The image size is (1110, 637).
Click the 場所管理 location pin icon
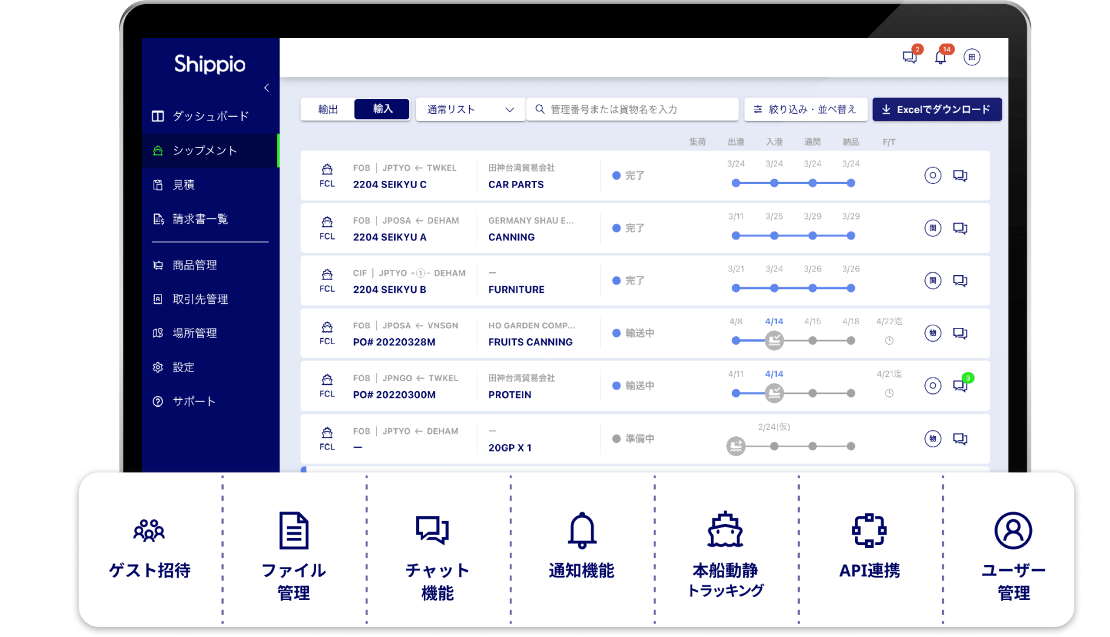158,333
